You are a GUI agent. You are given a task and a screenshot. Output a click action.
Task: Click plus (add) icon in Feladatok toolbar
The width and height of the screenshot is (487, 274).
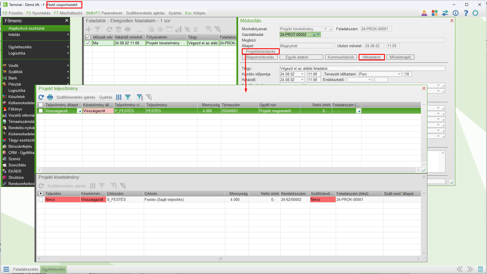tap(89, 29)
